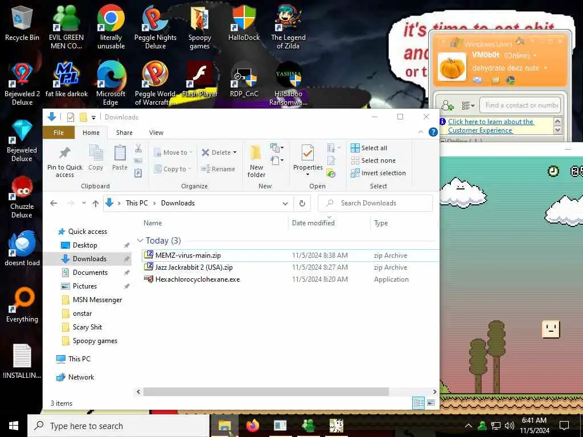Click Properties checkbox icon in quick access toolbar

(70, 117)
